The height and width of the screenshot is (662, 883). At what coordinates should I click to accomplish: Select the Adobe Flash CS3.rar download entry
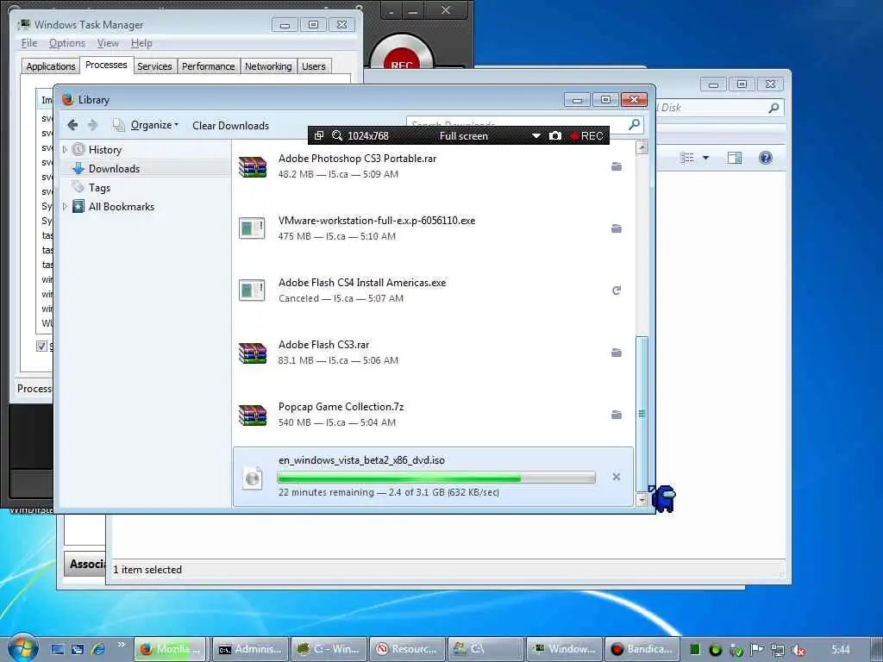(x=433, y=353)
